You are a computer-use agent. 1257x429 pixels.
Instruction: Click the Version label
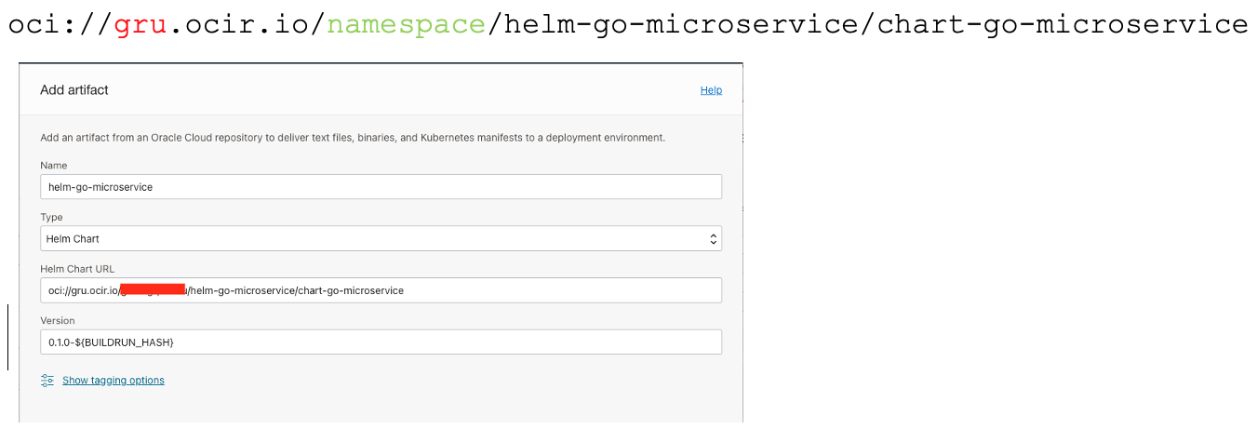click(x=58, y=321)
